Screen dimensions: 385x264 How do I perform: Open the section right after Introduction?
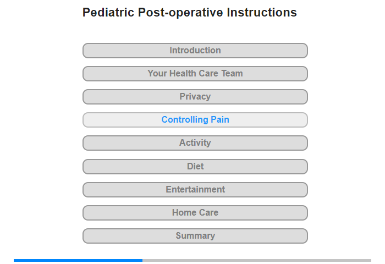tap(195, 74)
